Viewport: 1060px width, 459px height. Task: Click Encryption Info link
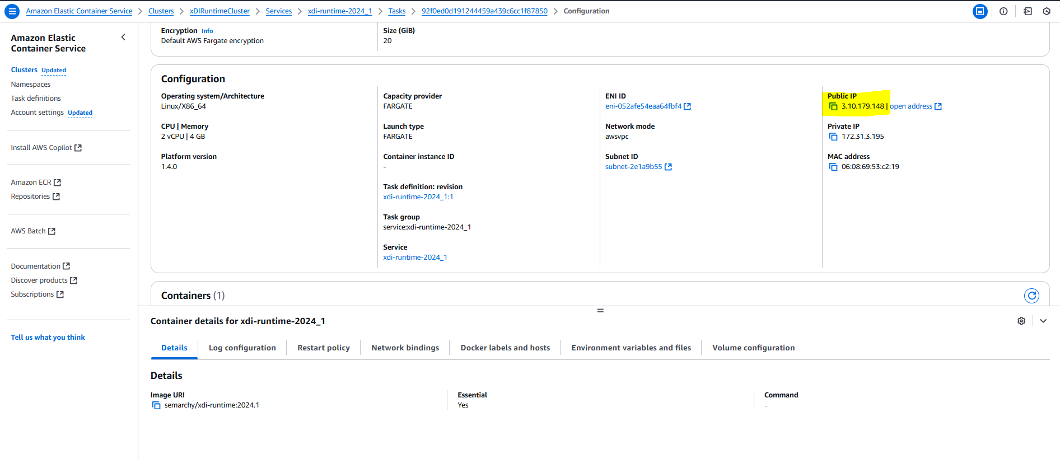[x=207, y=31]
